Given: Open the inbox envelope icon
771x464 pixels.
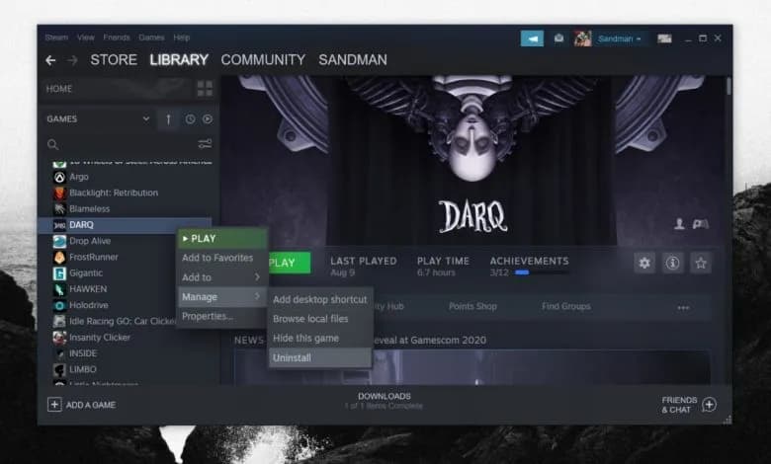Looking at the screenshot, I should (558, 39).
